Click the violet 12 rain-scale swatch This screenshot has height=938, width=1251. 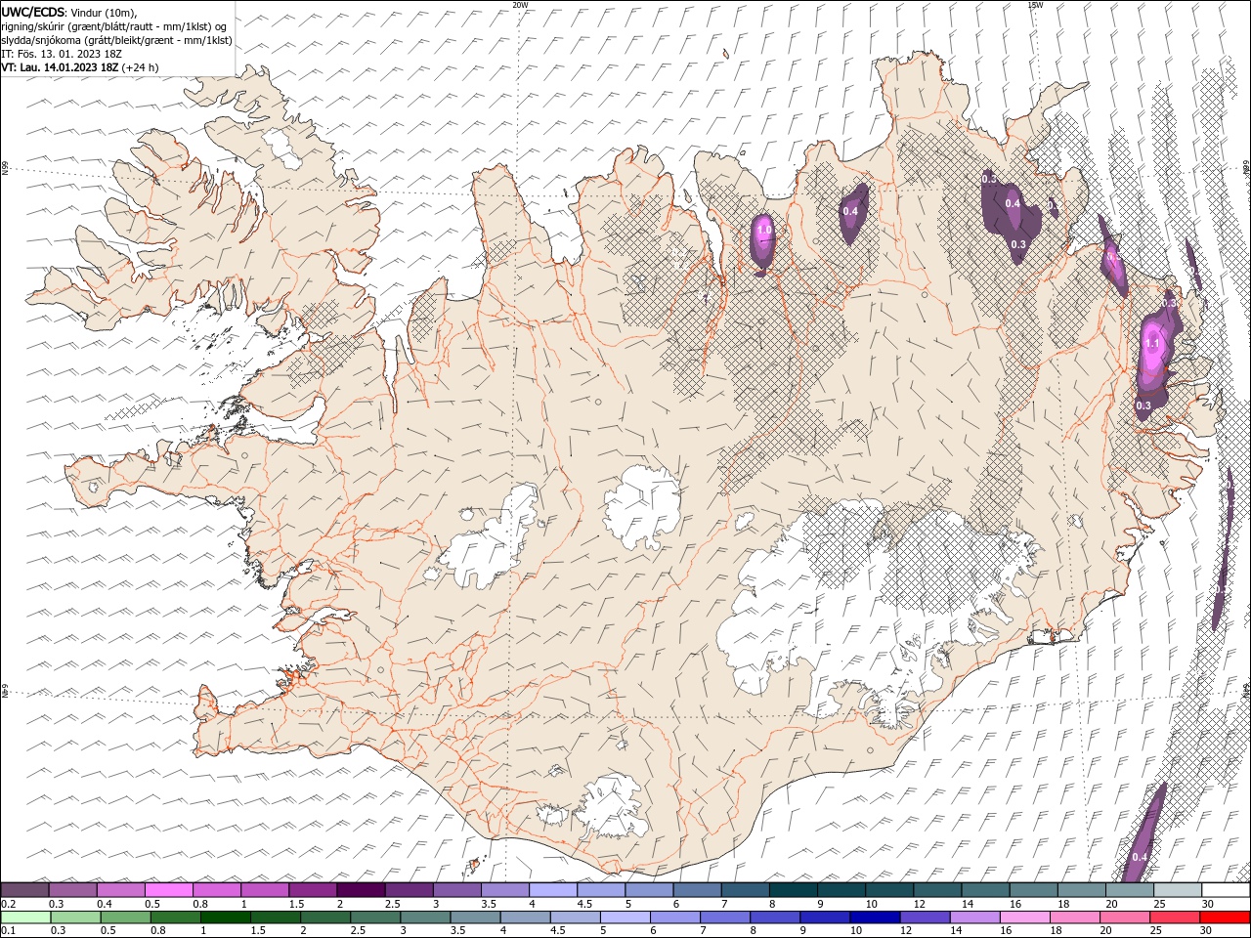[x=925, y=917]
